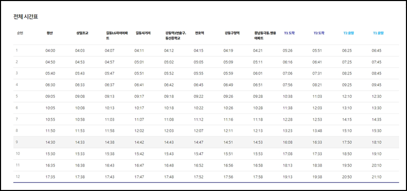Select T1 departure time 07:45
This screenshot has width=407, height=191.
point(376,62)
